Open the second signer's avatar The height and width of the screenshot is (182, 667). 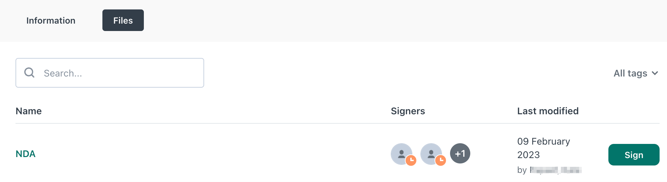point(431,154)
